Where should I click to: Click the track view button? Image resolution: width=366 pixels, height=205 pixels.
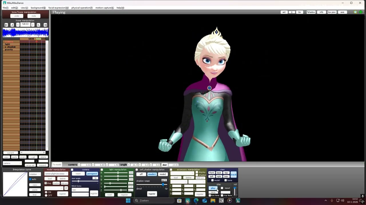pyautogui.click(x=233, y=175)
